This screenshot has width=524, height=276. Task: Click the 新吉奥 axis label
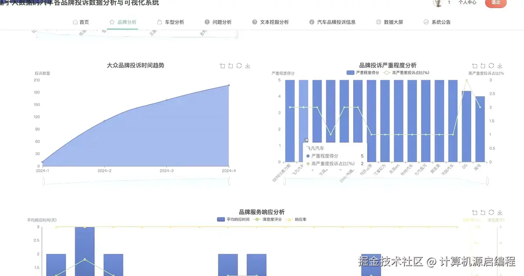coord(436,169)
